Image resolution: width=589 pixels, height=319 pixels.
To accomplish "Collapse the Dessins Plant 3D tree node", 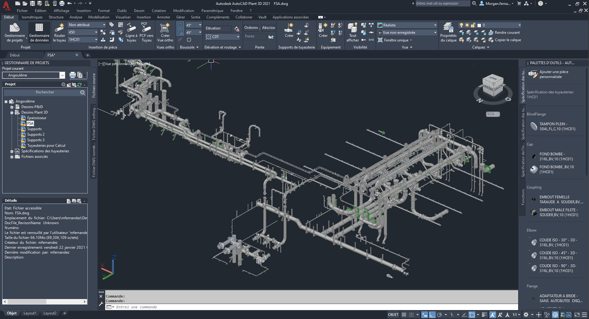I will (x=12, y=113).
